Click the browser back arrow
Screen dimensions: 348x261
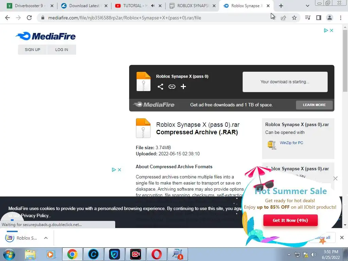pyautogui.click(x=7, y=18)
